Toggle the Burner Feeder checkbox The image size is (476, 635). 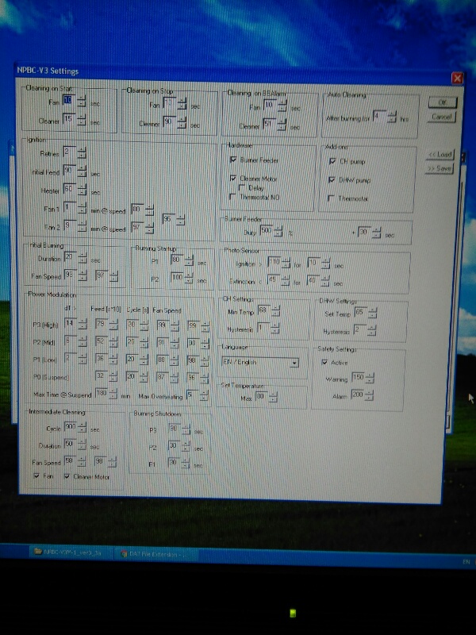click(233, 160)
